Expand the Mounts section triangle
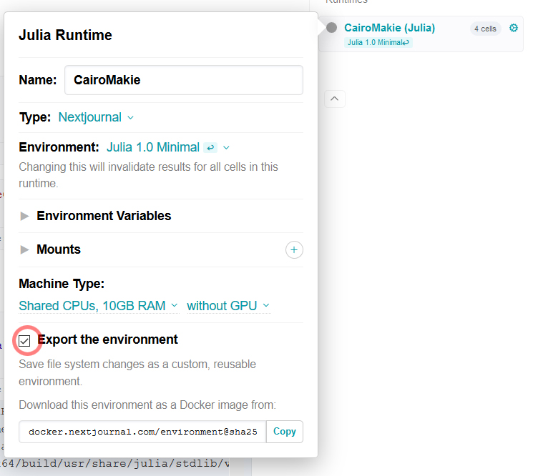The image size is (538, 476). (x=25, y=249)
